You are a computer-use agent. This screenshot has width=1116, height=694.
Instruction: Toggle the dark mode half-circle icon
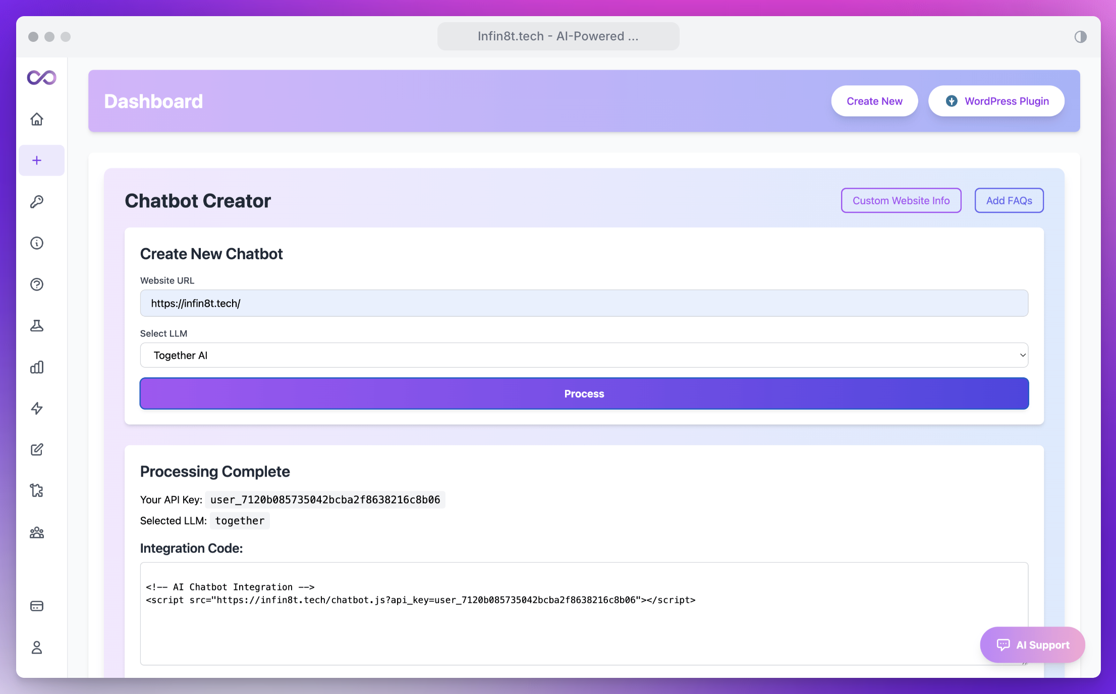click(x=1080, y=36)
